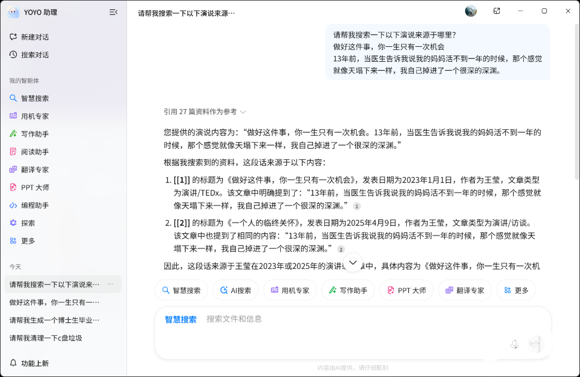Open the 翻译专家 agent in sidebar
The height and width of the screenshot is (377, 580).
pos(35,170)
